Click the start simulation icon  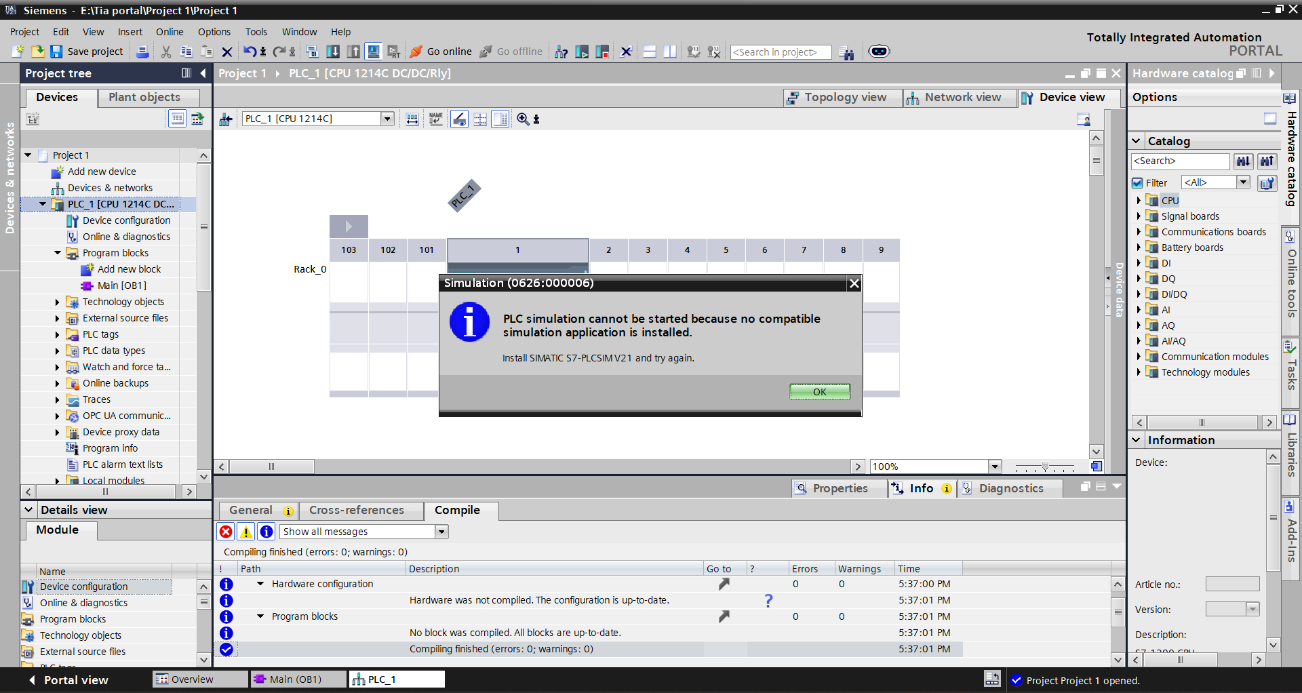click(x=373, y=52)
